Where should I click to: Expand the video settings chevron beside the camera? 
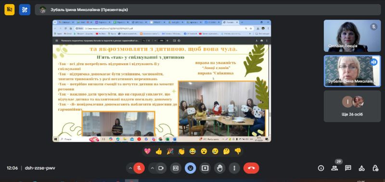coord(152,168)
